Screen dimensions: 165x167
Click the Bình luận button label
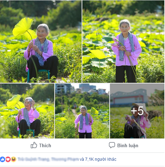pyautogui.click(x=128, y=146)
